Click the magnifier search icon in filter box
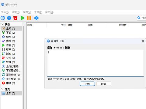The width and height of the screenshot is (146, 109). click(139, 18)
